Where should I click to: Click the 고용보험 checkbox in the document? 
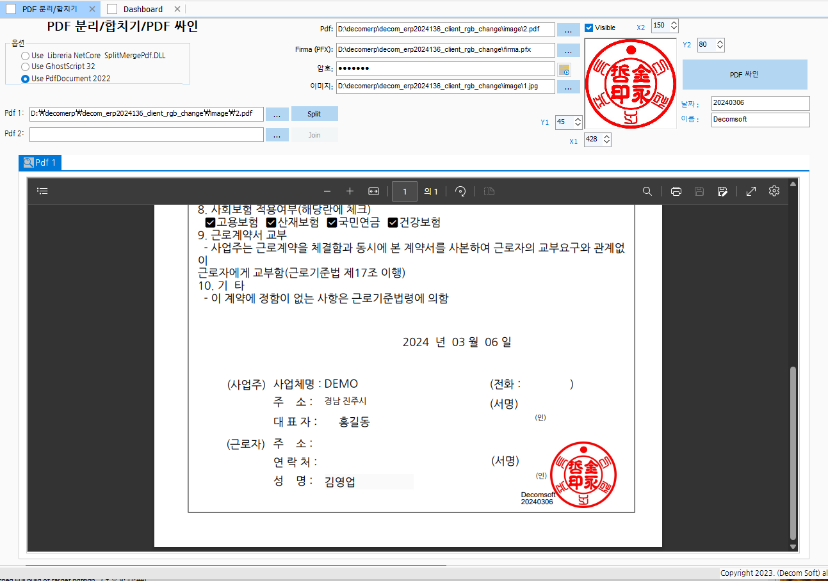[210, 223]
